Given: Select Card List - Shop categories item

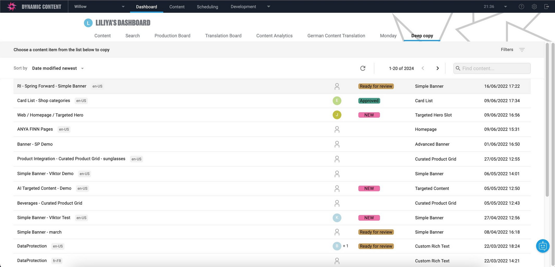Looking at the screenshot, I should click(x=44, y=100).
